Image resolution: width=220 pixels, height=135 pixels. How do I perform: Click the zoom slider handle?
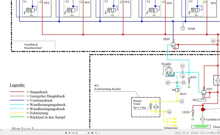coord(212,133)
